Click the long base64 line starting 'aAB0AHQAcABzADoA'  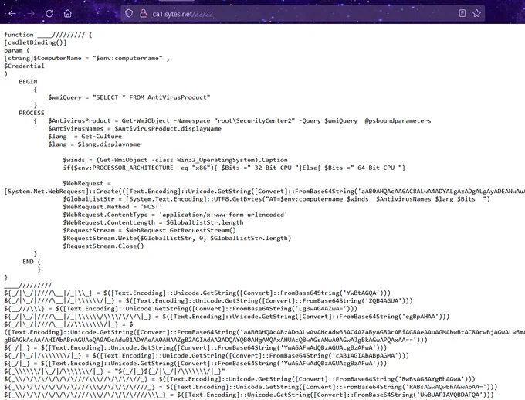(x=265, y=332)
